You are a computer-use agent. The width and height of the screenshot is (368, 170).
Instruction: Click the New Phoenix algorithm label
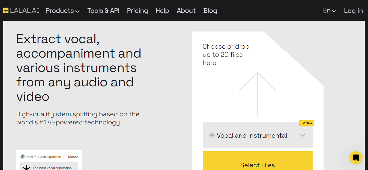point(44,157)
